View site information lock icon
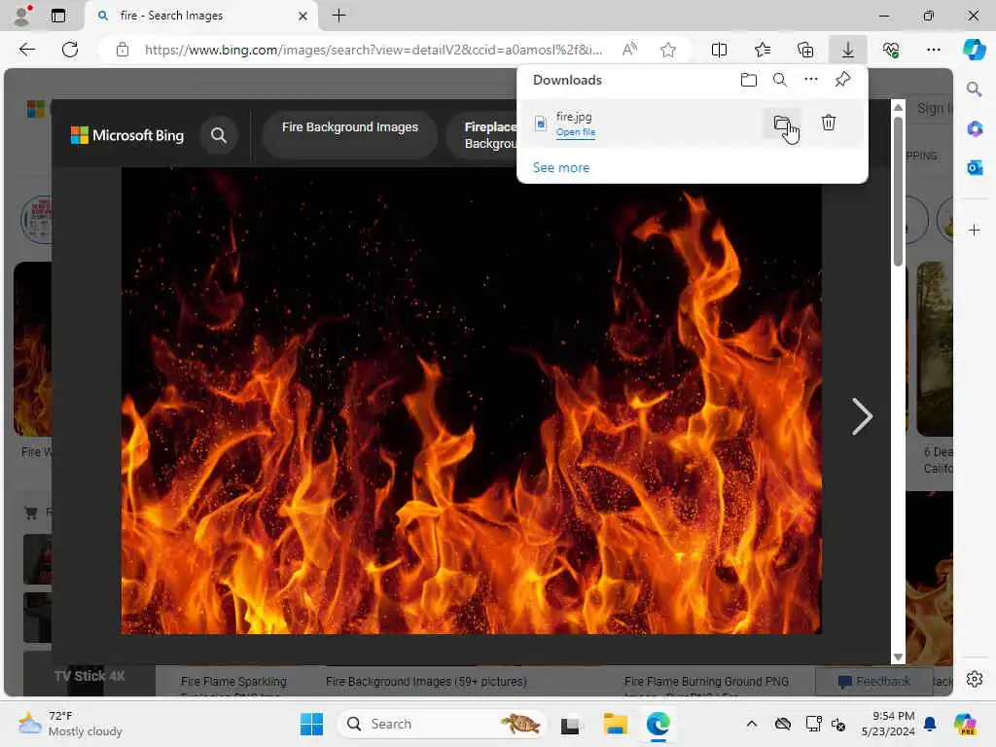 (x=123, y=50)
